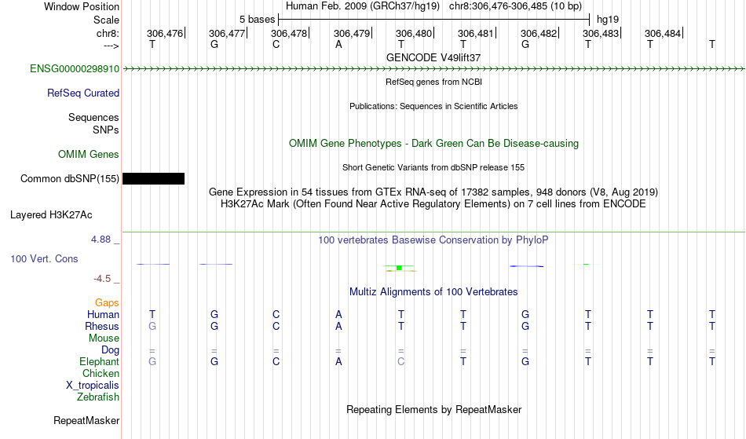The image size is (746, 439).
Task: Click the SNPs label on the left
Action: 106,130
